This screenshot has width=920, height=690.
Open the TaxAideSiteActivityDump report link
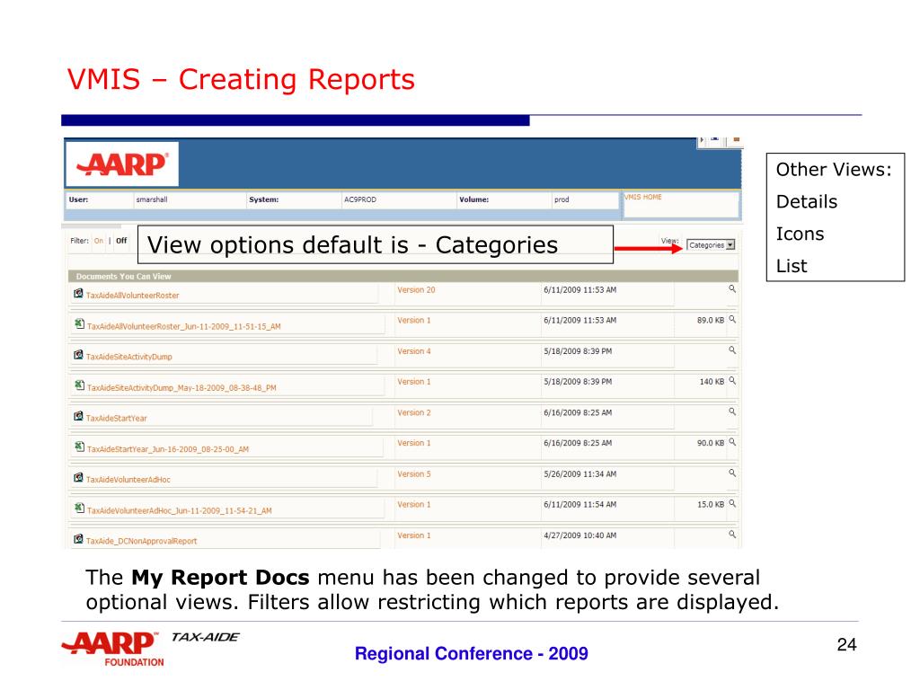(x=129, y=357)
